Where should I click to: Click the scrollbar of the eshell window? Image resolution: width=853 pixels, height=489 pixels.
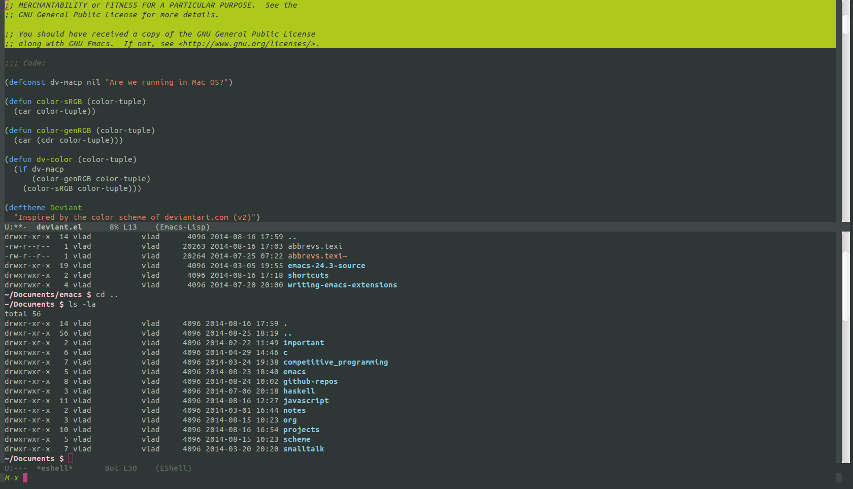[845, 347]
